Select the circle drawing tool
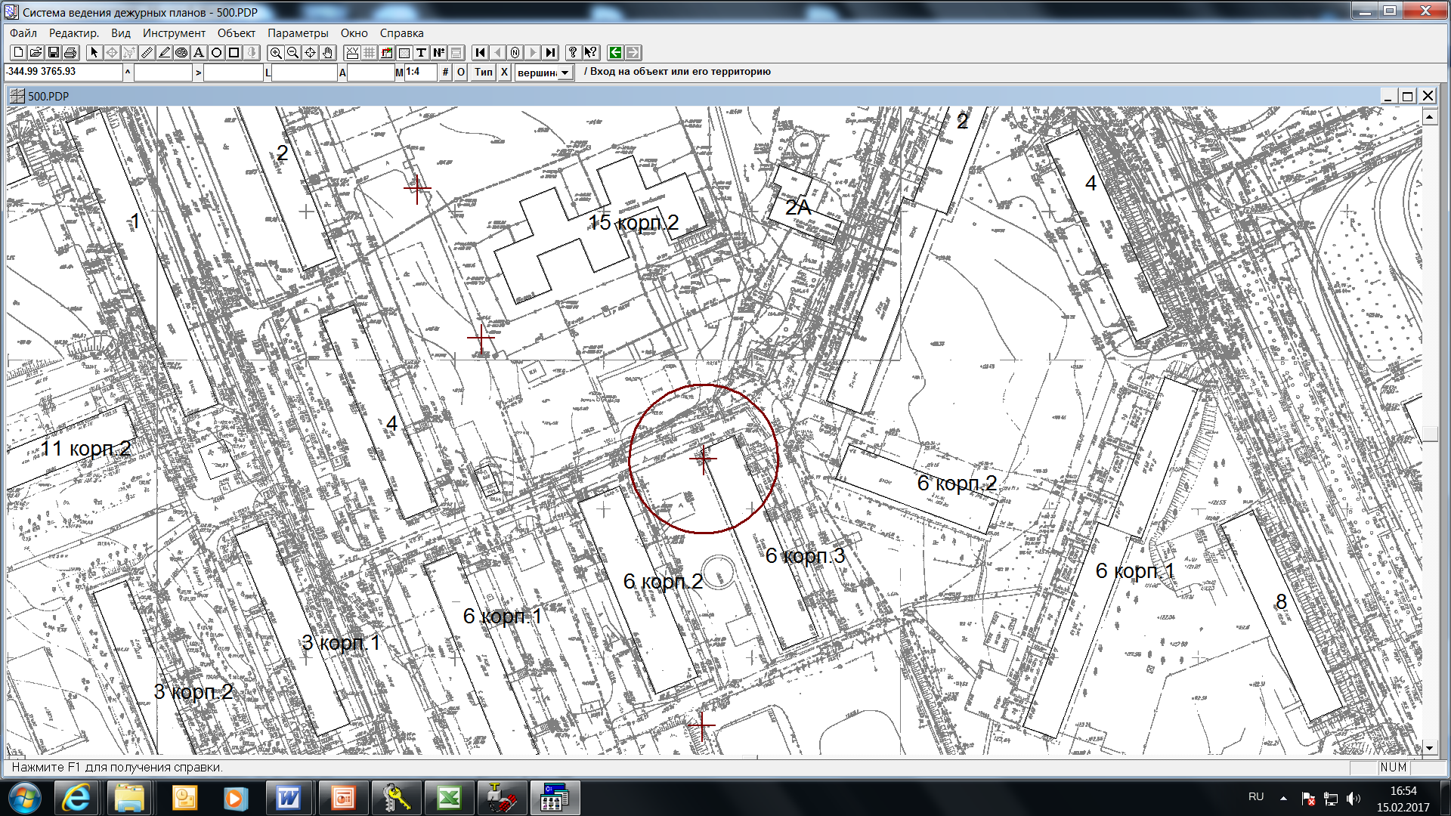The image size is (1451, 816). pos(216,52)
